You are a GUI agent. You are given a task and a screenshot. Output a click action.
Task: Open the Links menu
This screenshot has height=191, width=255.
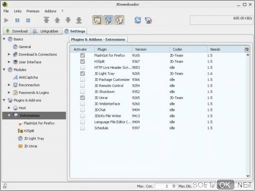coord(17,11)
